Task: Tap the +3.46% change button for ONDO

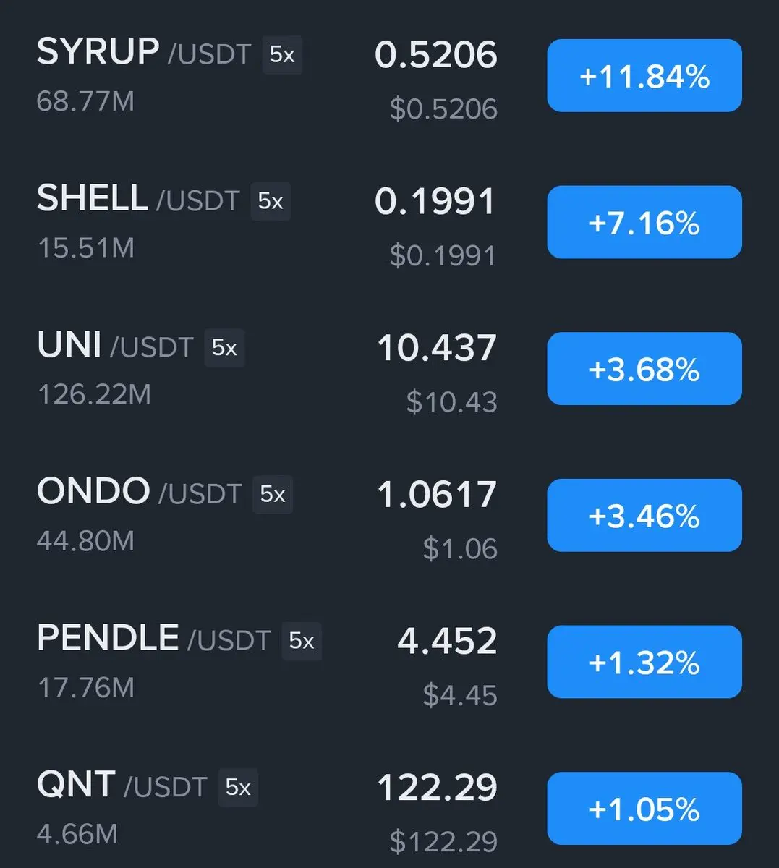Action: [x=644, y=515]
